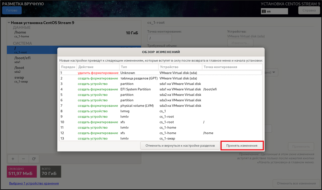This screenshot has height=190, width=322.
Task: Click the 'Применить' button
Action: click(x=301, y=147)
